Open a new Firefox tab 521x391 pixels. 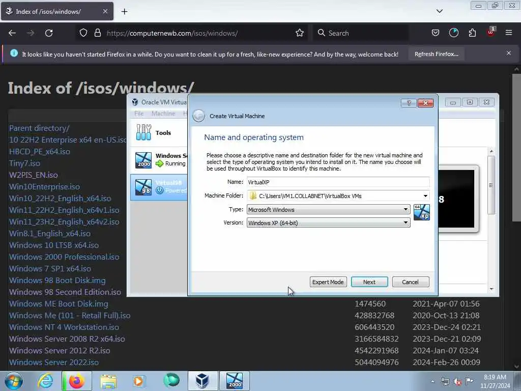click(x=124, y=11)
